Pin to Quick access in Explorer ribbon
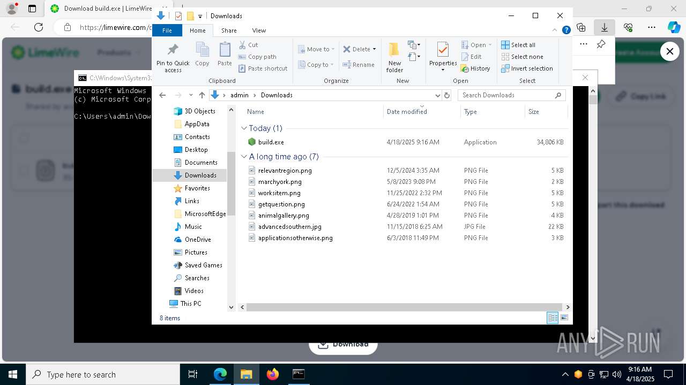686x385 pixels. tap(173, 58)
